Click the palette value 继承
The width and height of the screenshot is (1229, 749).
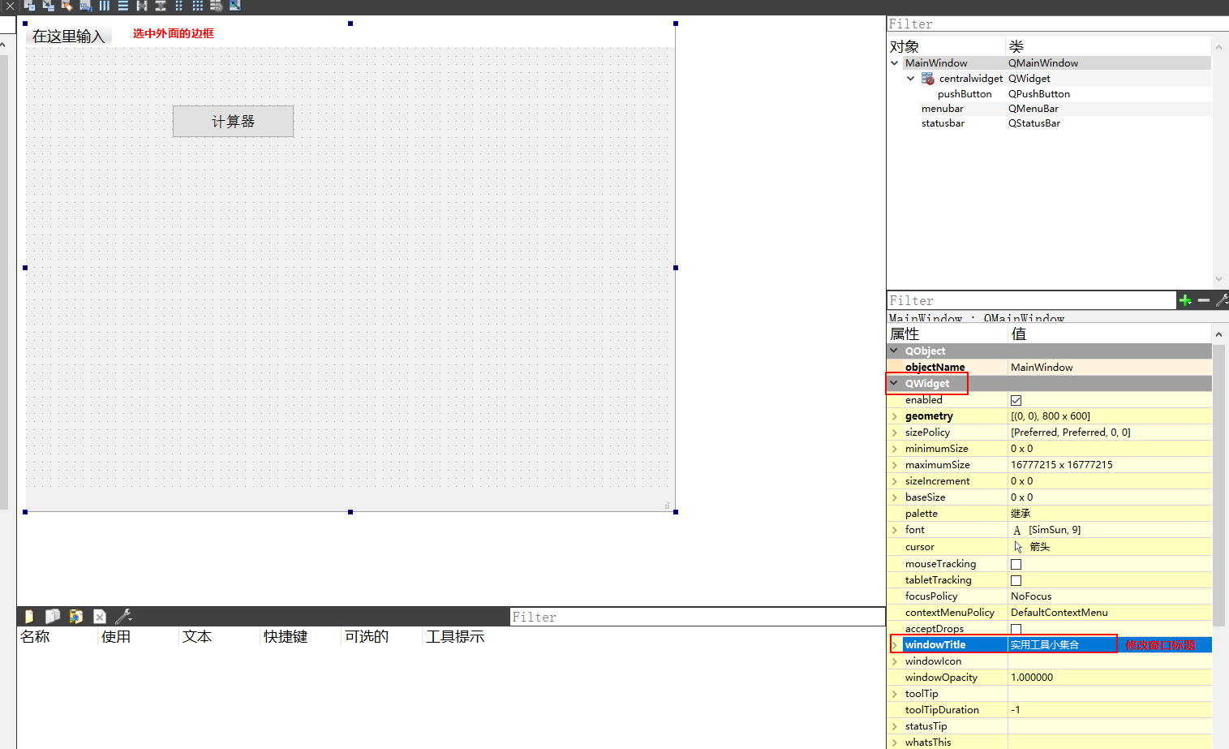click(1021, 514)
